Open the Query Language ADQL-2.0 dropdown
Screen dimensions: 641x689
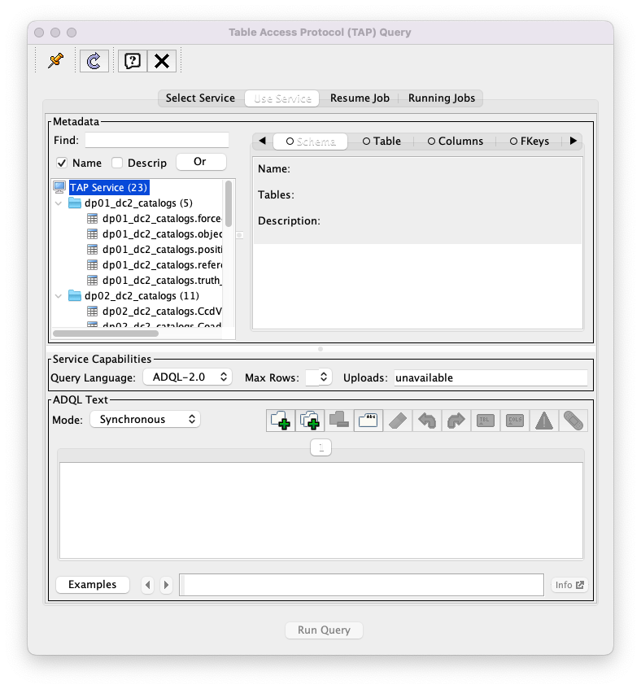click(x=188, y=377)
